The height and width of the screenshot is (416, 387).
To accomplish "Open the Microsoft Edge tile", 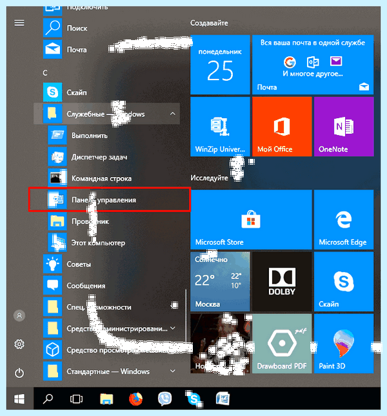I will click(x=344, y=220).
